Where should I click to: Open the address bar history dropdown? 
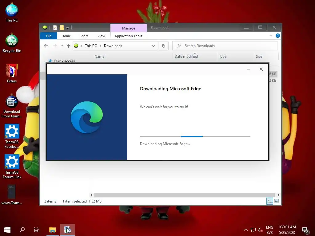coord(154,46)
